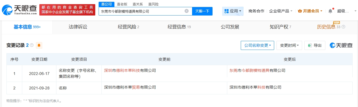
Task: Click the 商务合作 link
Action: (256, 11)
